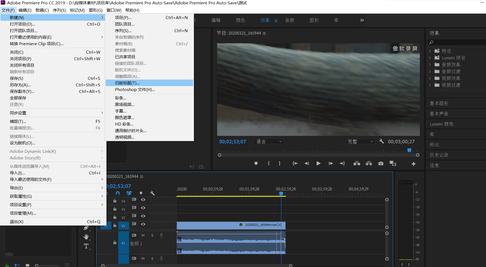486x267 pixels.
Task: Mark Out point in Program monitor
Action: [x=280, y=163]
